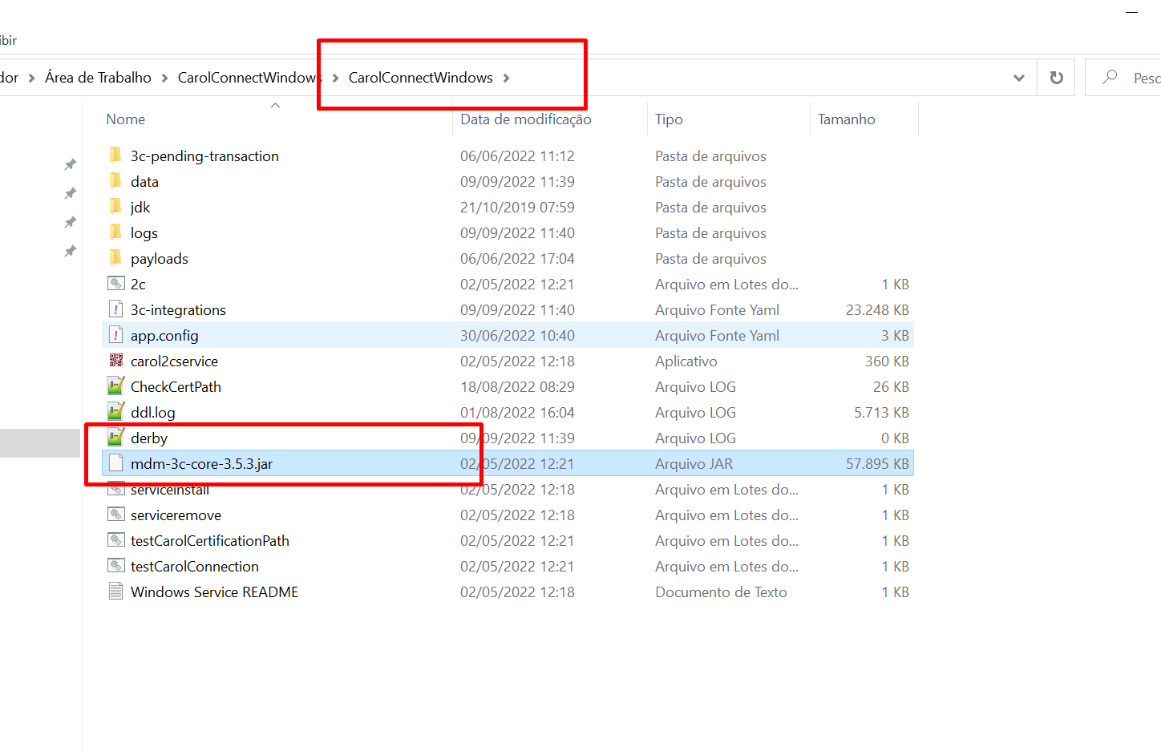Click the 5.713 KB size value
The height and width of the screenshot is (751, 1161).
(881, 413)
